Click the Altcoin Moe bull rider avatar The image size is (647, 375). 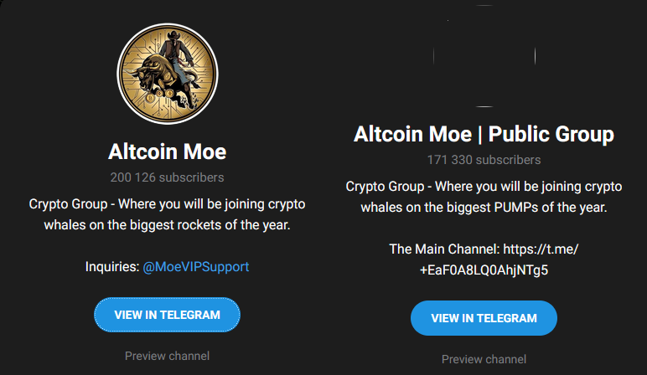point(167,74)
